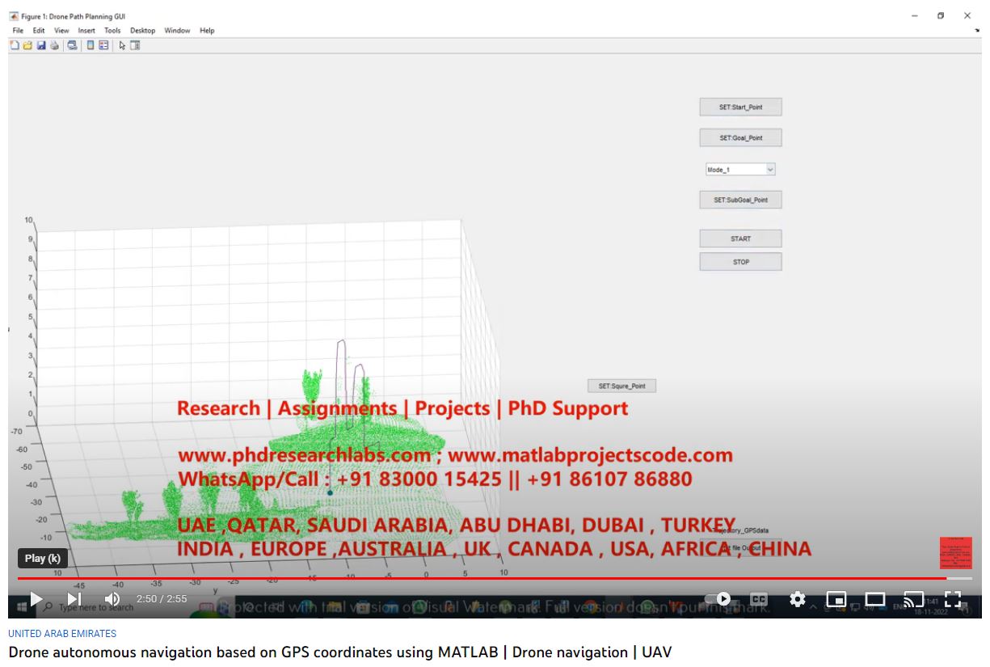990x667 pixels.
Task: Click the Open File folder icon
Action: point(27,45)
